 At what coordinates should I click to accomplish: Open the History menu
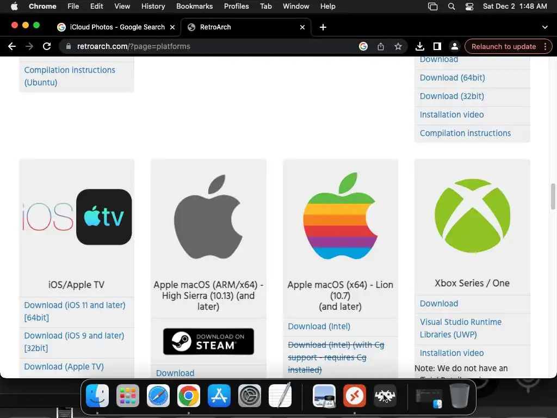[153, 7]
